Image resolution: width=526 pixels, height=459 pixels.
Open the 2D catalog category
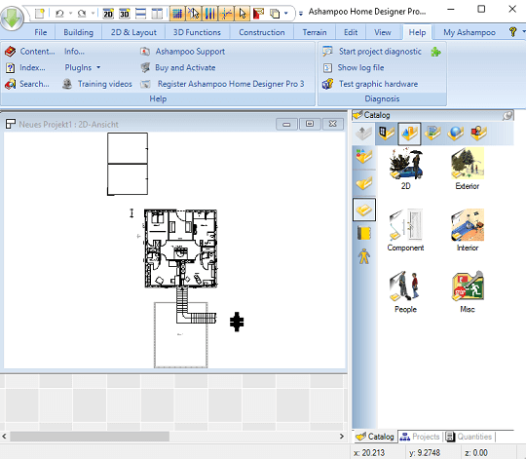click(405, 170)
